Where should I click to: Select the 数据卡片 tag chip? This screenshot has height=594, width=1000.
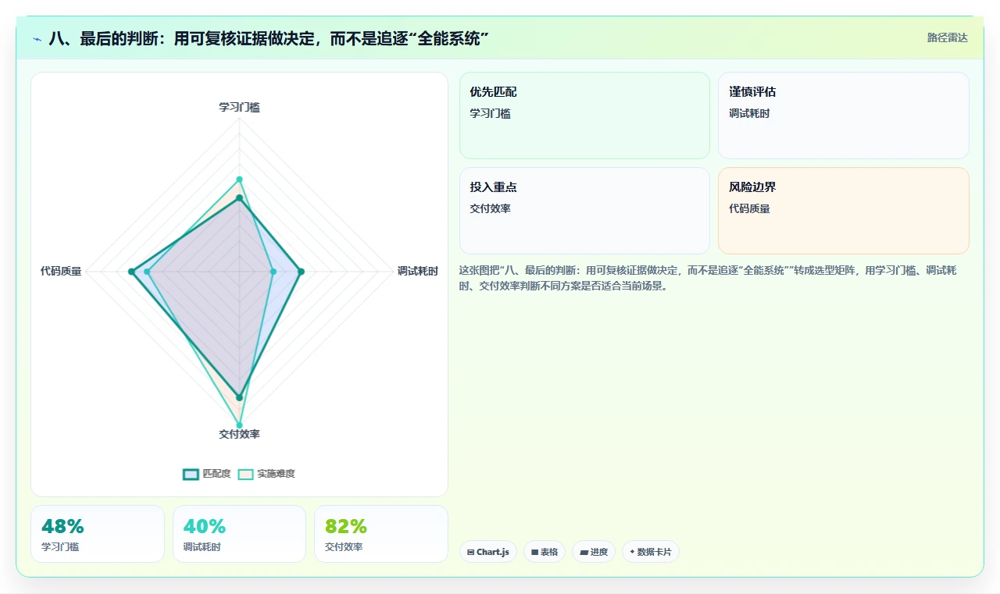point(651,552)
